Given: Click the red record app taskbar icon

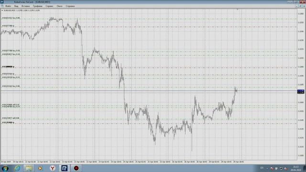Looking at the screenshot, I should (x=76, y=168).
